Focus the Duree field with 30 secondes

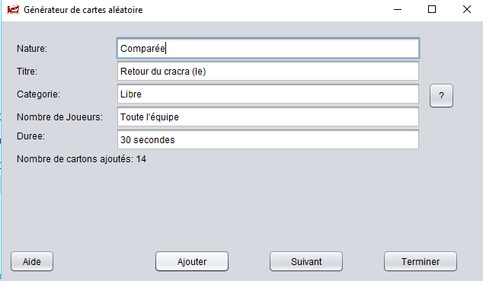[x=268, y=139]
